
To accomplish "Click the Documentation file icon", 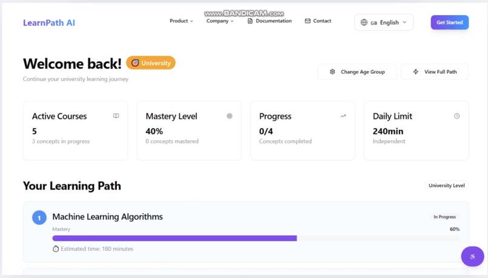I will 250,21.
